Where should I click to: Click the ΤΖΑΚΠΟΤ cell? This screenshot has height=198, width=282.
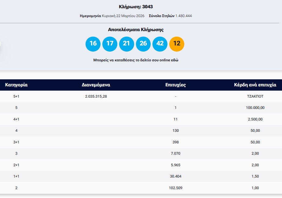pyautogui.click(x=256, y=96)
